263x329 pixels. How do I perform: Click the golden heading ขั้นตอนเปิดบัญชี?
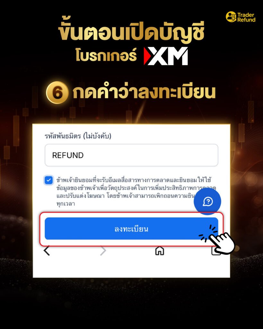(131, 32)
